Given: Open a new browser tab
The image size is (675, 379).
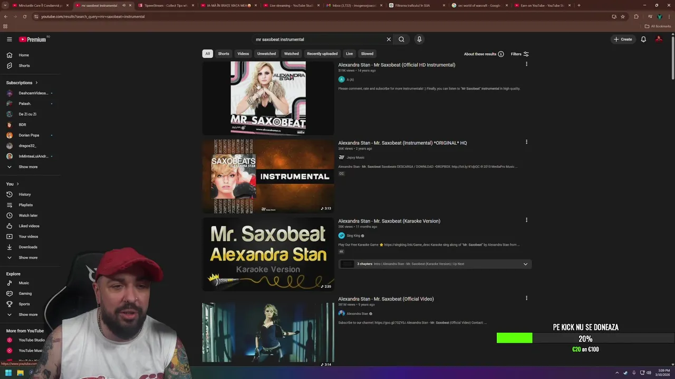Looking at the screenshot, I should [x=579, y=5].
